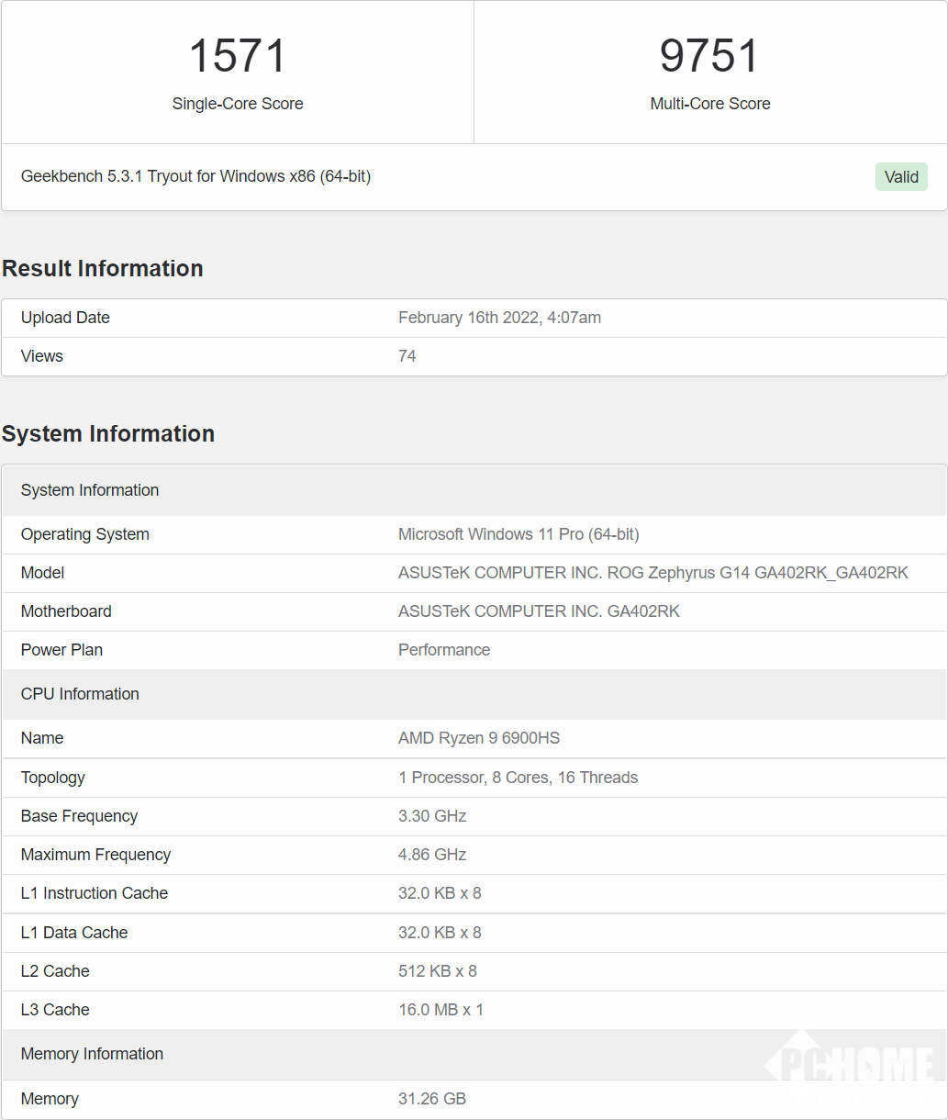Click the multi-core score 9751

click(709, 56)
